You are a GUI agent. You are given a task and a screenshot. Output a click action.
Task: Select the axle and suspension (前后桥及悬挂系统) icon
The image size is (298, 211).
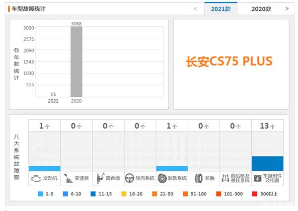226,178
